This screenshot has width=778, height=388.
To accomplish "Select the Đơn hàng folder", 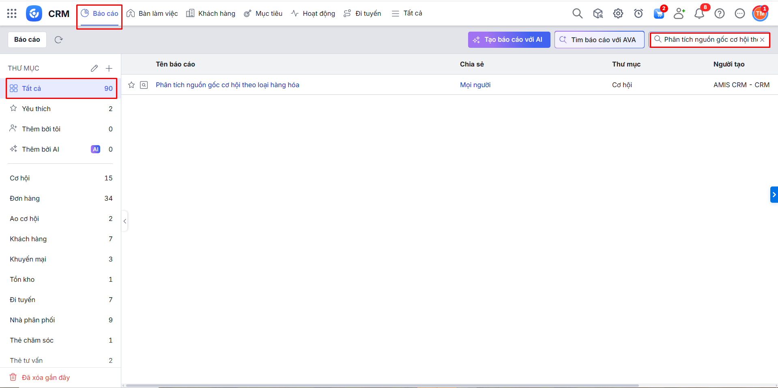I will 25,198.
